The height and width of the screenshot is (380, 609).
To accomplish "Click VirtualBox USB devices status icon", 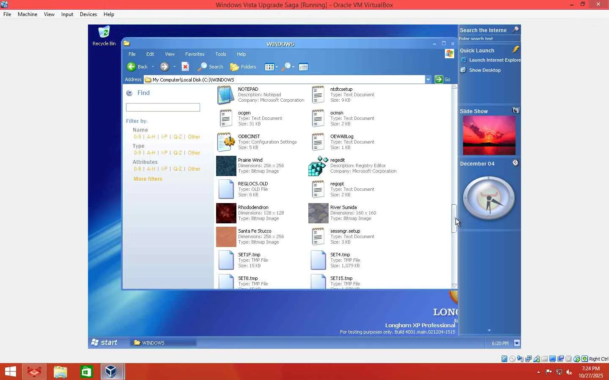I will point(537,359).
